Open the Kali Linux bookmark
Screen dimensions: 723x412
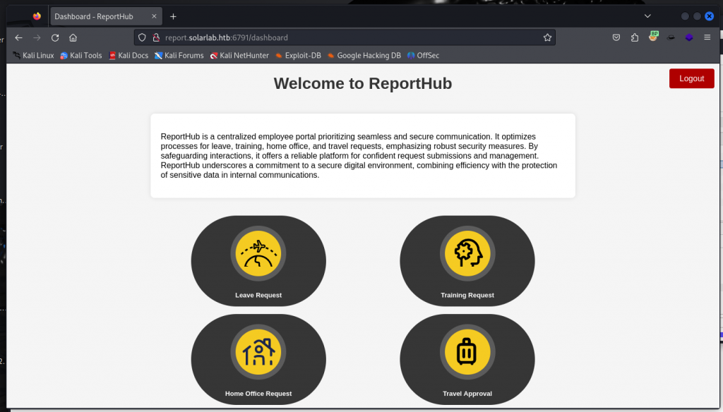[33, 55]
